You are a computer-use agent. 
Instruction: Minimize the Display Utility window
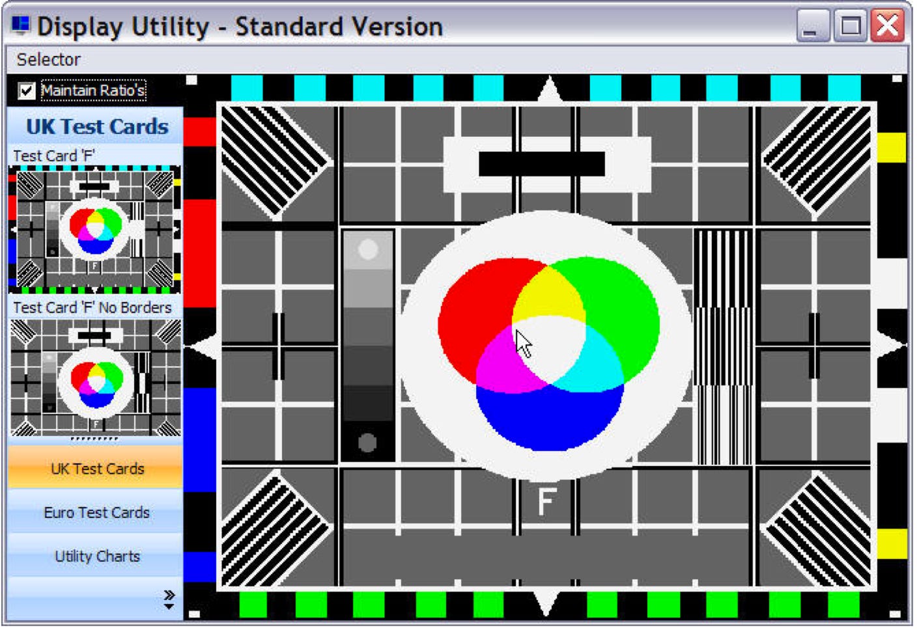812,26
